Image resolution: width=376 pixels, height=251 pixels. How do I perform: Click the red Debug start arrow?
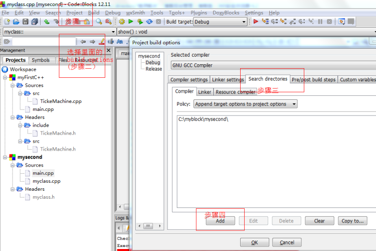(256, 22)
